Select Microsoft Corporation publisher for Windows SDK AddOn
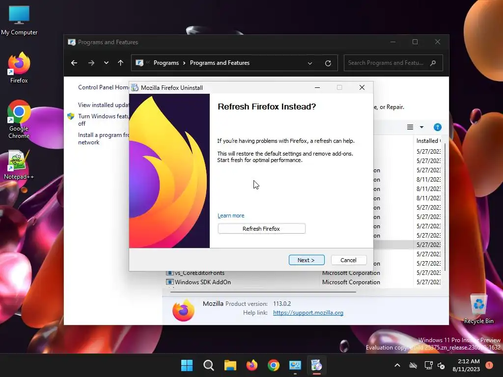Screen dimensions: 503x377 tap(351, 282)
